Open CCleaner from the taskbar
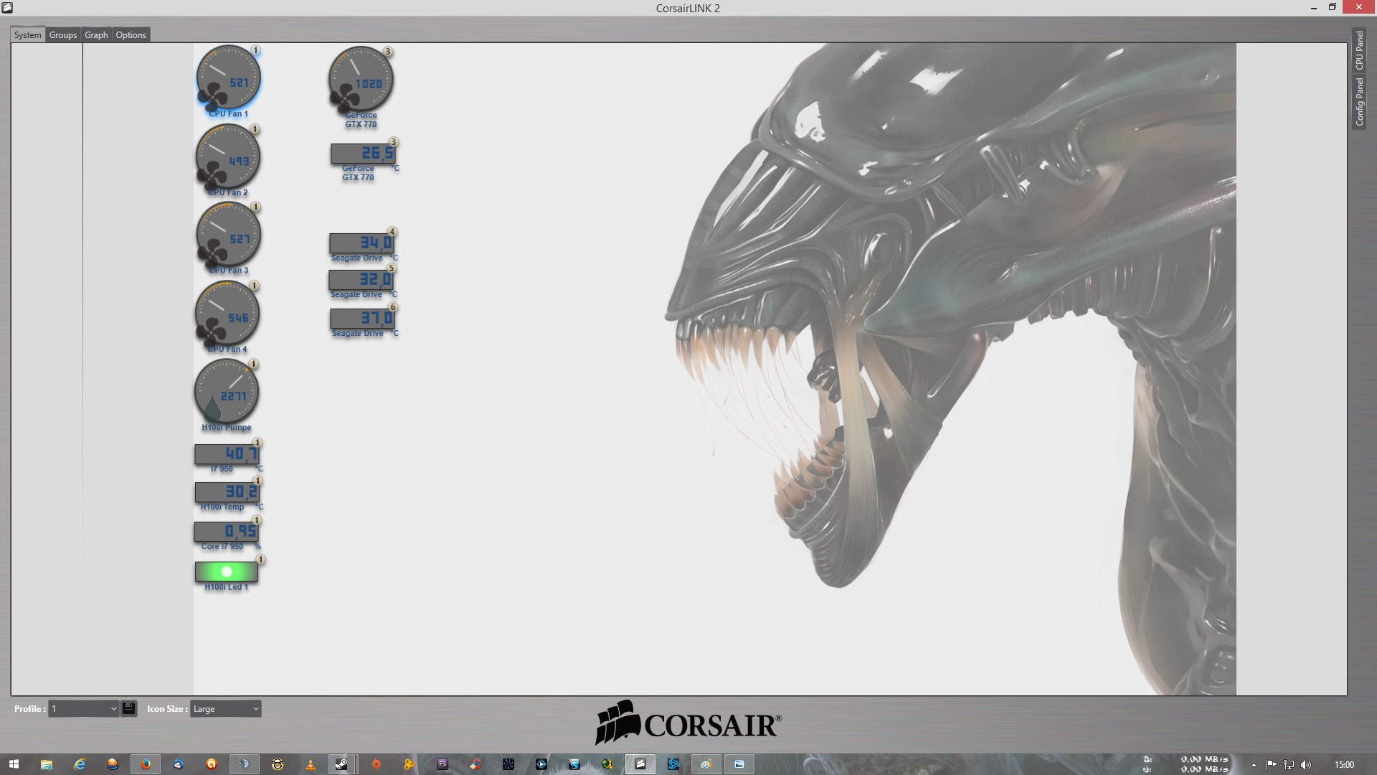This screenshot has width=1377, height=775. 475,764
